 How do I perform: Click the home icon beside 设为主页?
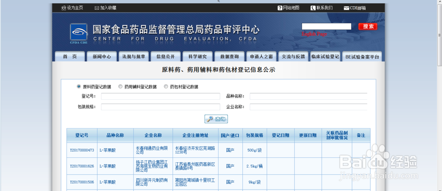click(64, 8)
